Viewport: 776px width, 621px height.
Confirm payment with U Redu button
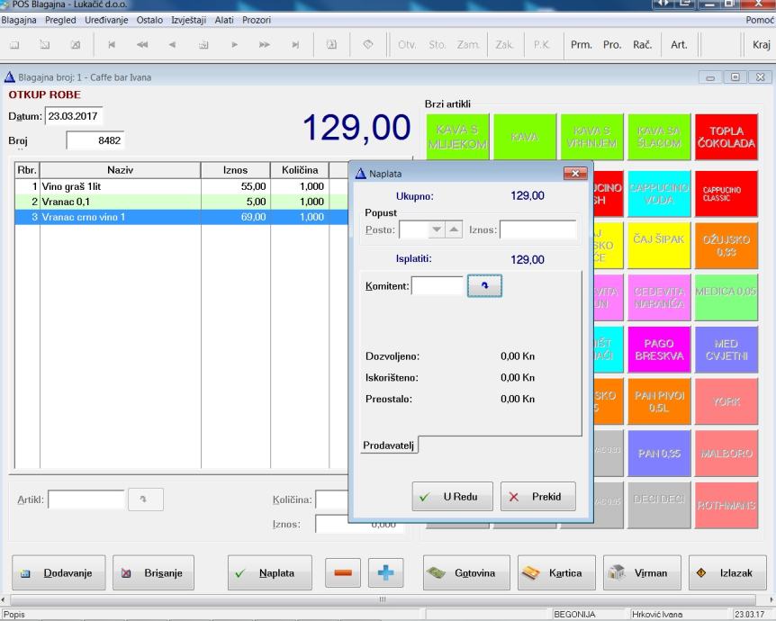click(452, 496)
